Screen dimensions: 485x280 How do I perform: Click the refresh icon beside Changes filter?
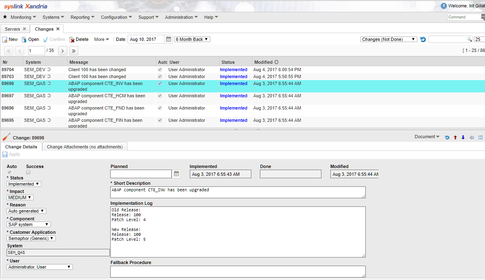coord(423,39)
